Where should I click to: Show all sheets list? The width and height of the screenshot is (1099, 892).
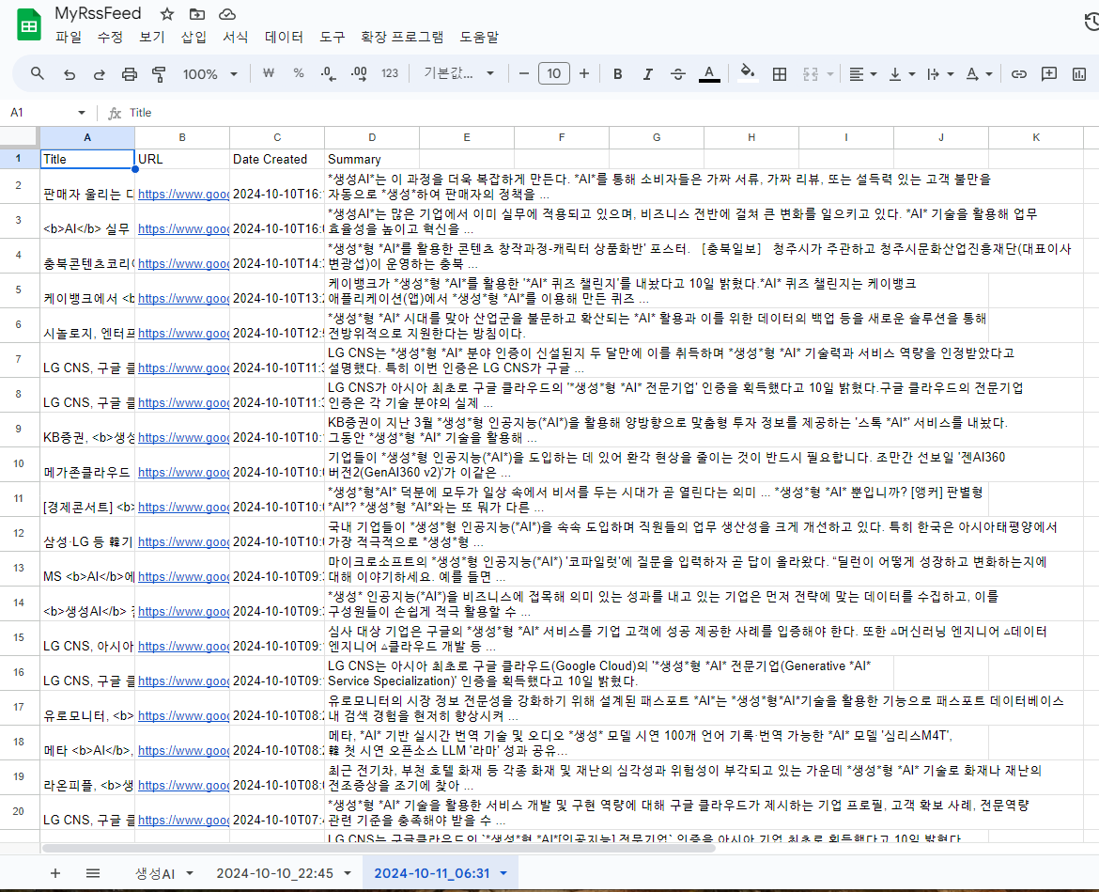(x=92, y=873)
